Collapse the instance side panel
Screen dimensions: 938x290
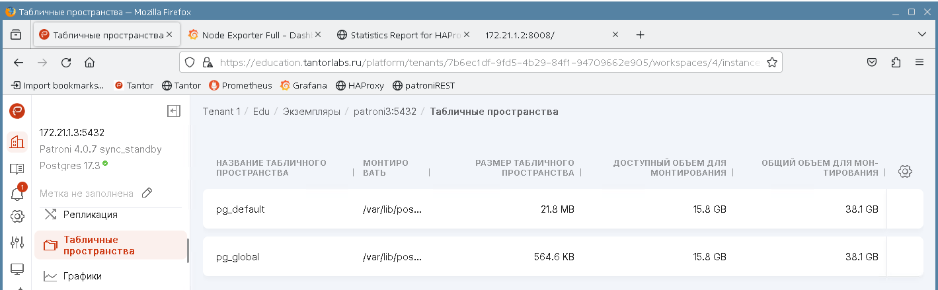pos(174,111)
